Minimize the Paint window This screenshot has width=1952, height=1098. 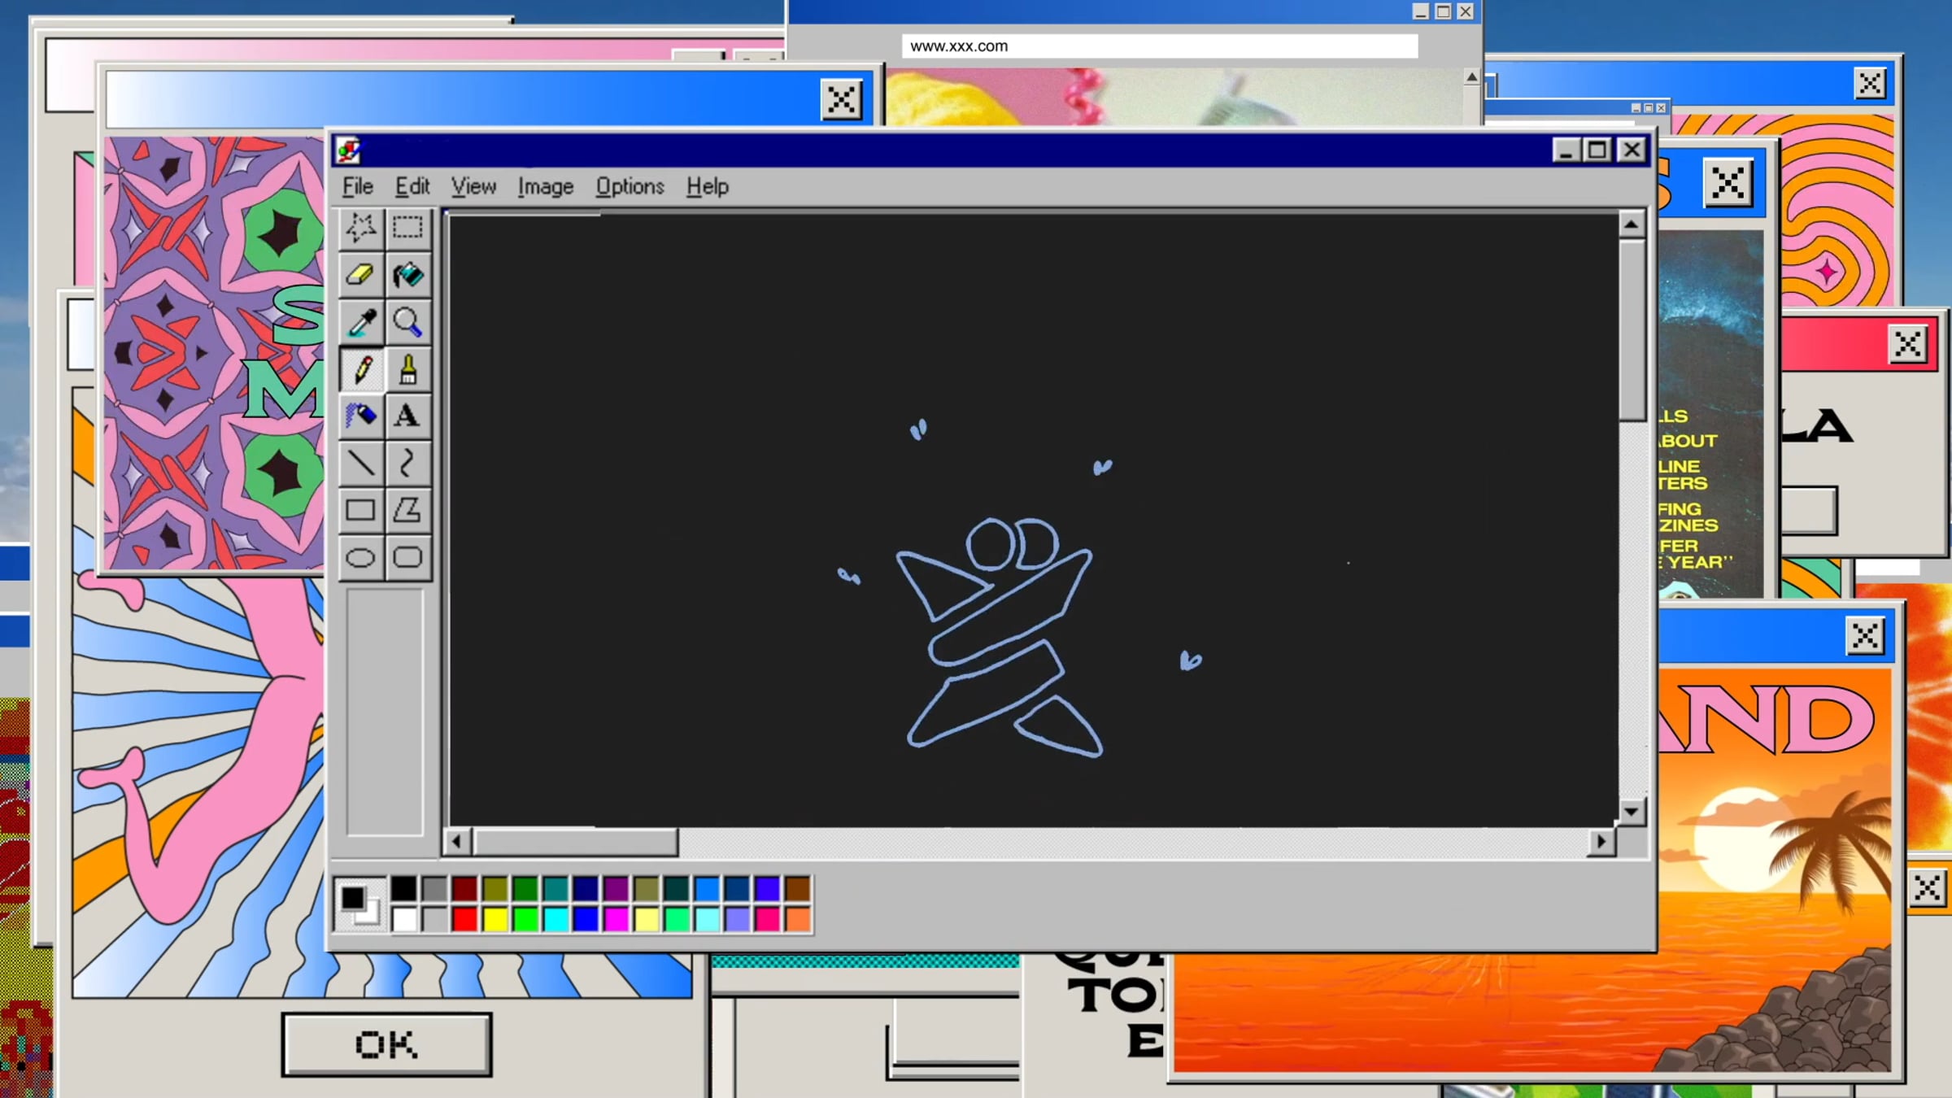coord(1566,150)
